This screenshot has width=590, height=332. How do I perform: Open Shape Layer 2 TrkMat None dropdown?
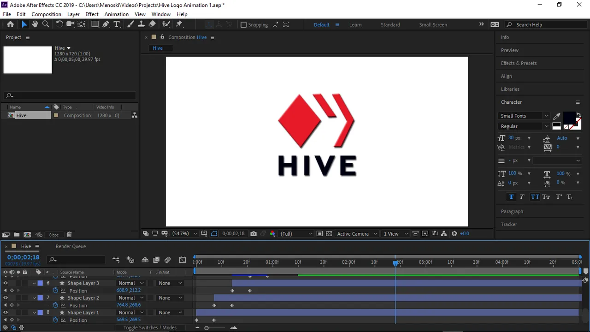point(171,298)
